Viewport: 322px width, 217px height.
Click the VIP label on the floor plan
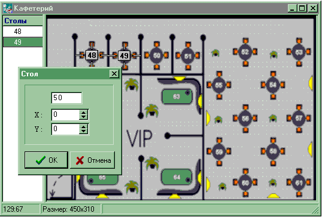click(x=139, y=138)
